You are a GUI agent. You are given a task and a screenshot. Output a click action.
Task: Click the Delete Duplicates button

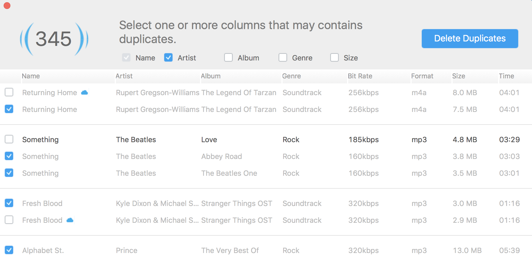pos(470,39)
